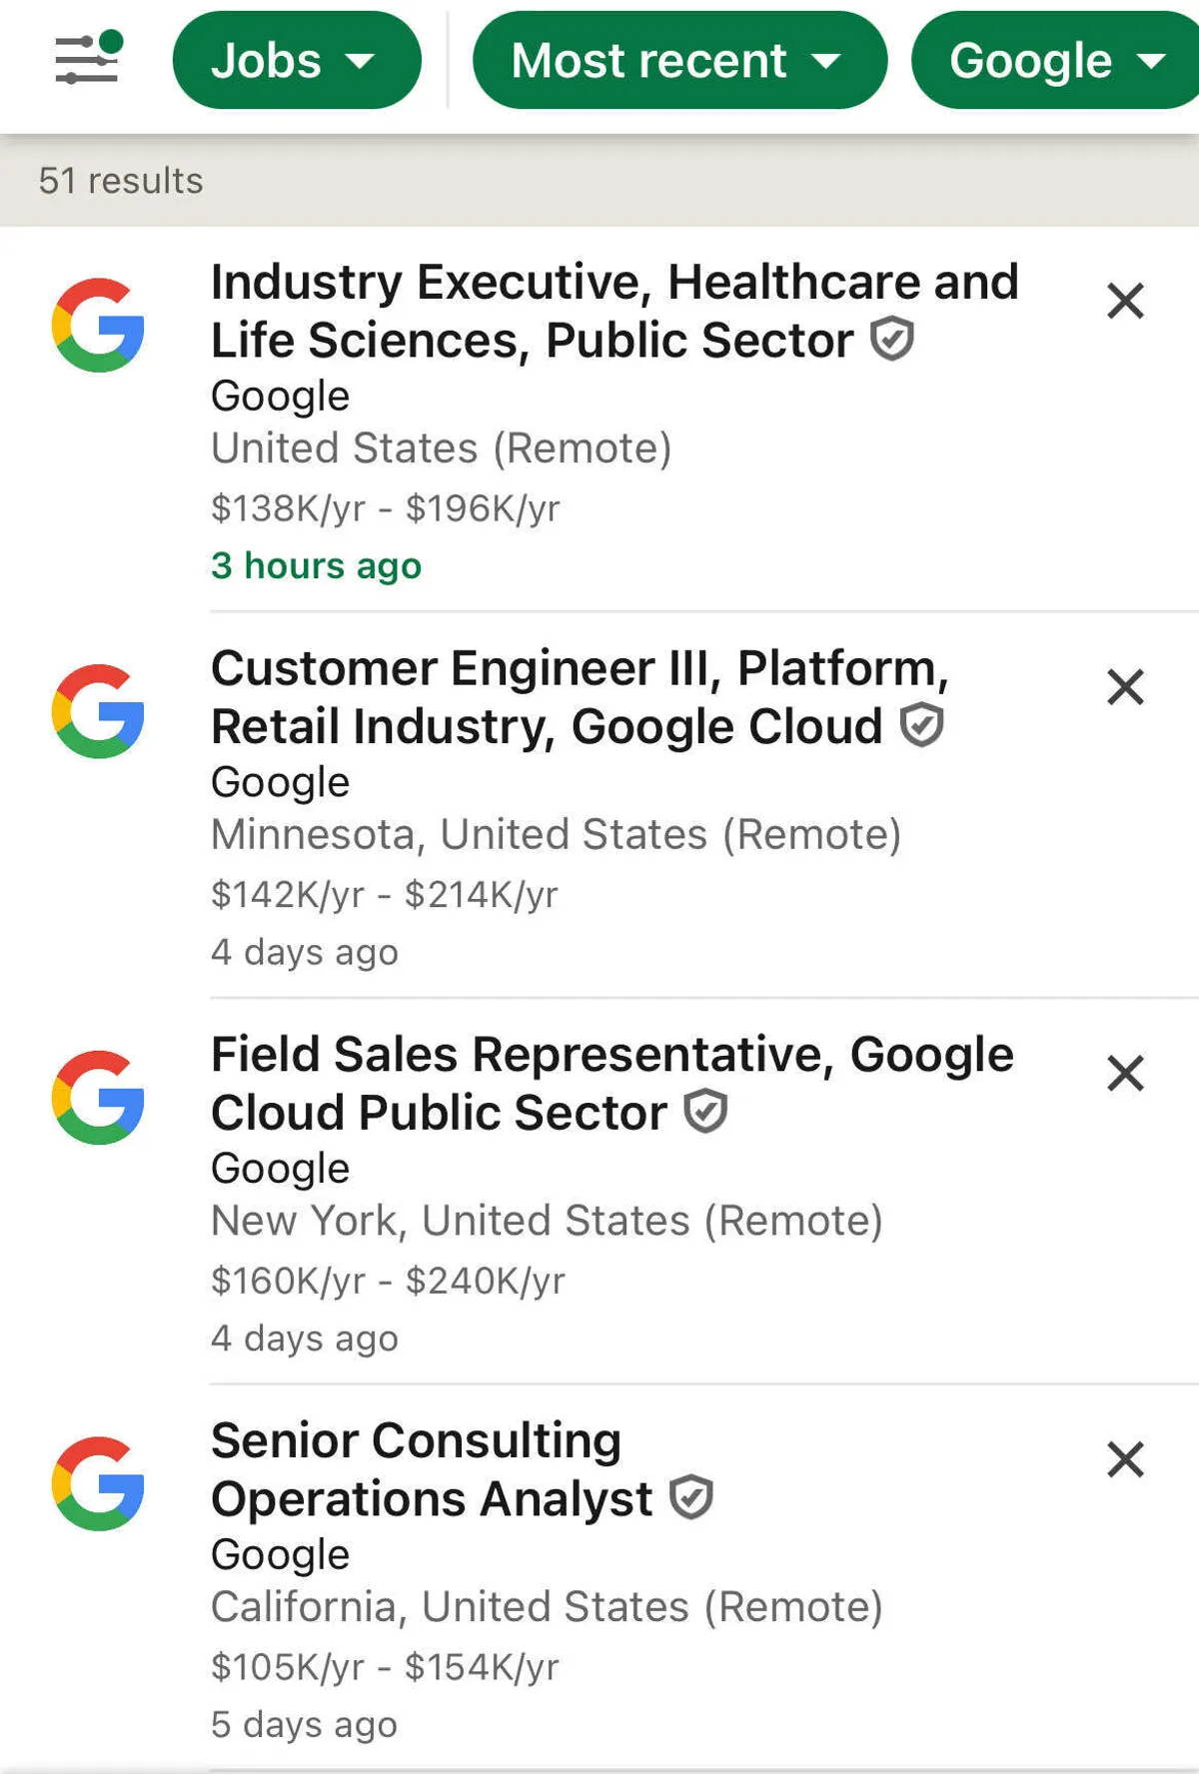Tap verified badge on Industry Executive job
Viewport: 1199px width, 1774px height.
point(892,339)
